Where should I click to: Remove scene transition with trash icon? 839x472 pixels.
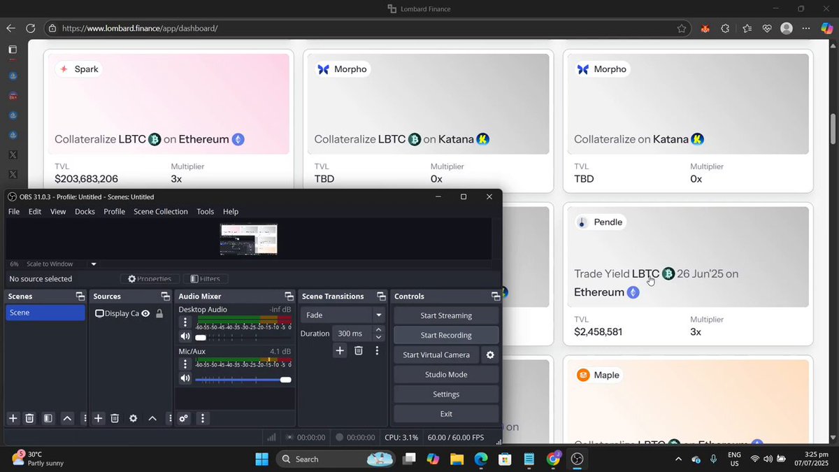358,350
